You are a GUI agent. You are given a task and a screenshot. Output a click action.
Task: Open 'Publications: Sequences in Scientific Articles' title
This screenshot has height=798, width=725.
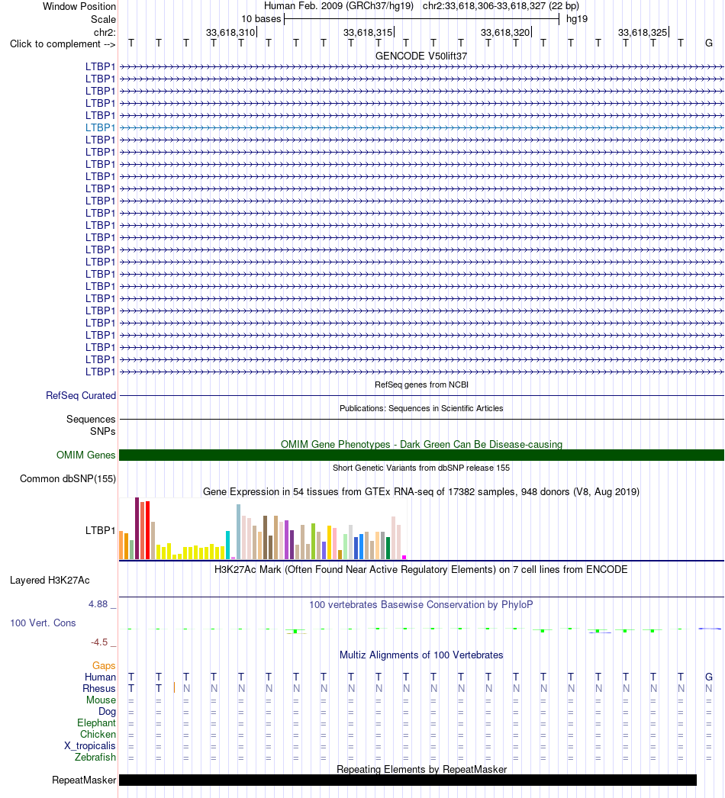421,408
